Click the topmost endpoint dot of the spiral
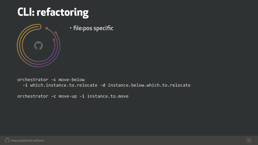 click(47, 28)
